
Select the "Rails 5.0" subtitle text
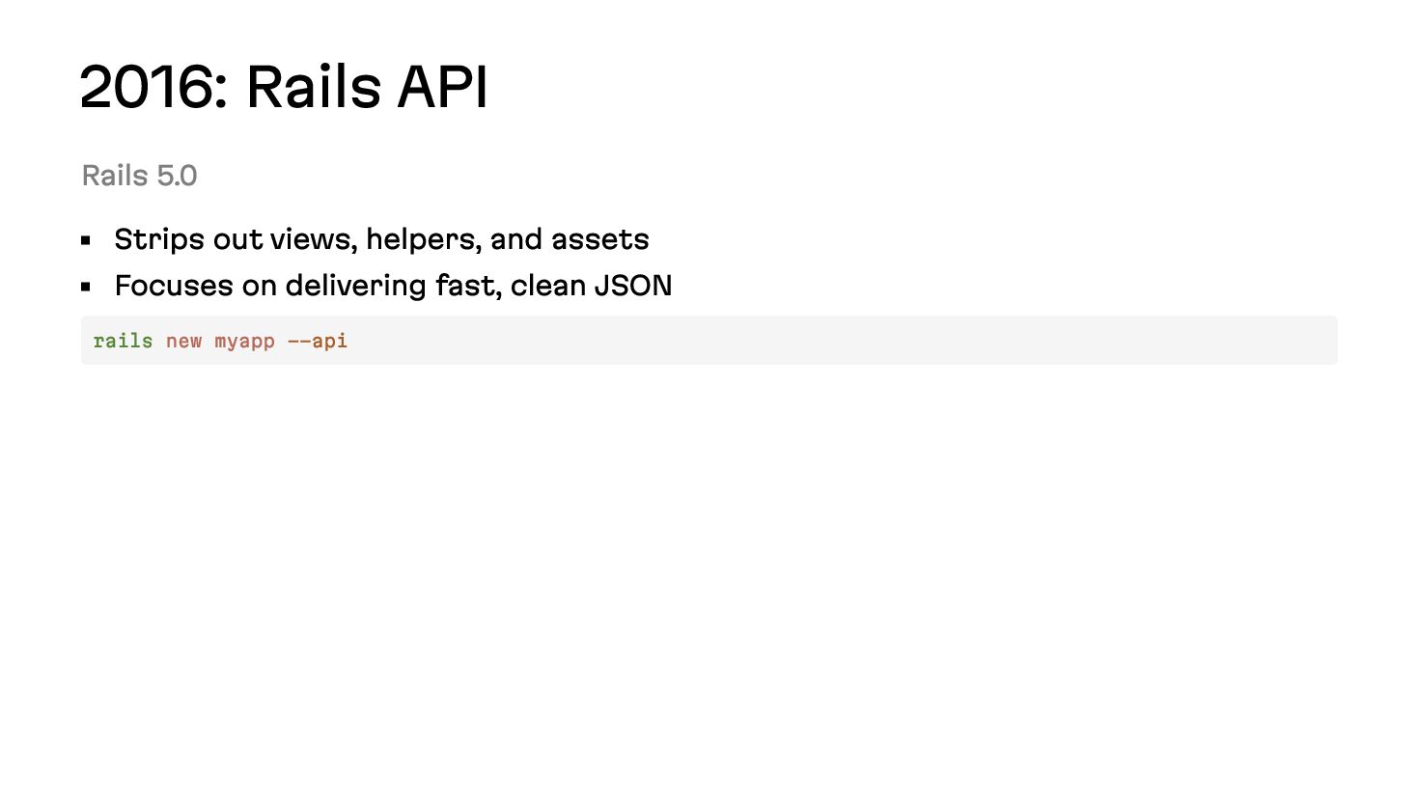(x=139, y=176)
